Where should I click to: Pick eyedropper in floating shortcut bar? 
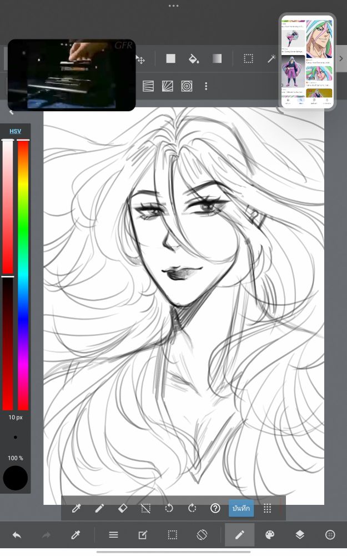[77, 508]
